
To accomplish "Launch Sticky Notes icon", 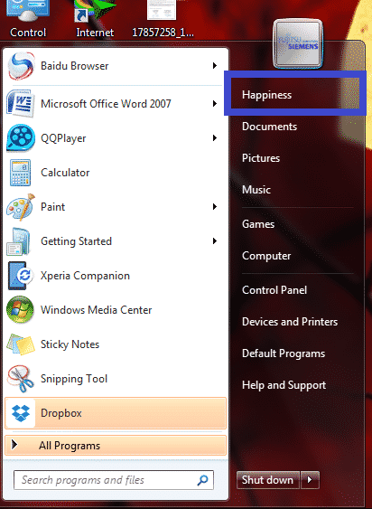I will 21,344.
